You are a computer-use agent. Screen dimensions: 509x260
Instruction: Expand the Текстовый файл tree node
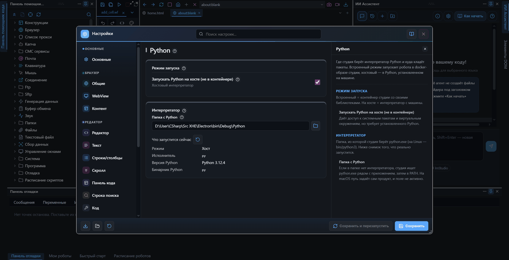point(15,137)
